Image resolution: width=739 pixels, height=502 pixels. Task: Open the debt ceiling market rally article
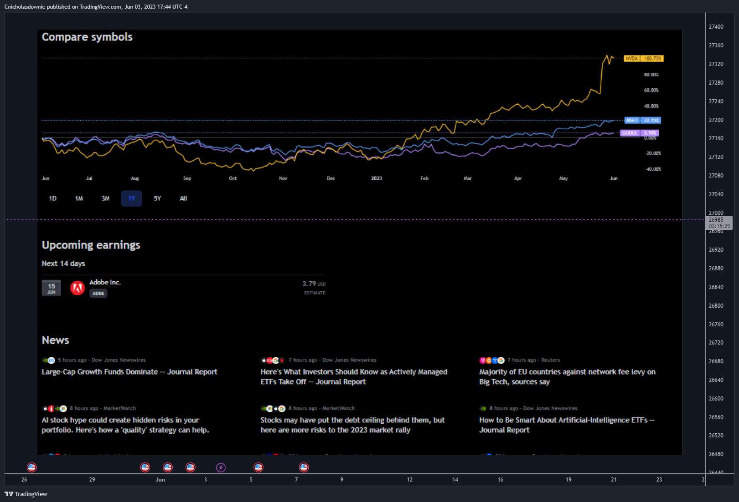coord(352,425)
